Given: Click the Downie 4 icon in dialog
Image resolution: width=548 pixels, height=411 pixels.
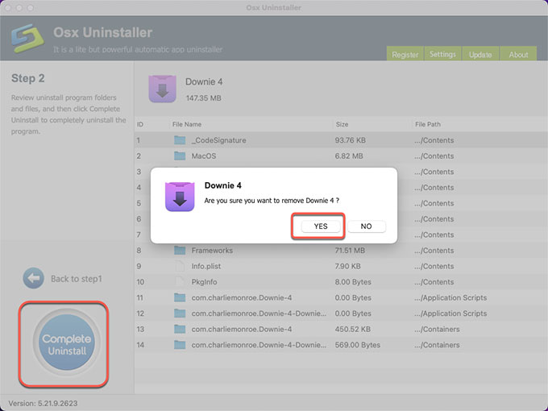Looking at the screenshot, I should pos(180,195).
